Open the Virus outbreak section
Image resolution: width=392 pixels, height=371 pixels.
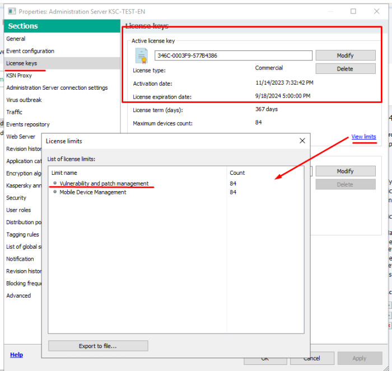tap(24, 100)
